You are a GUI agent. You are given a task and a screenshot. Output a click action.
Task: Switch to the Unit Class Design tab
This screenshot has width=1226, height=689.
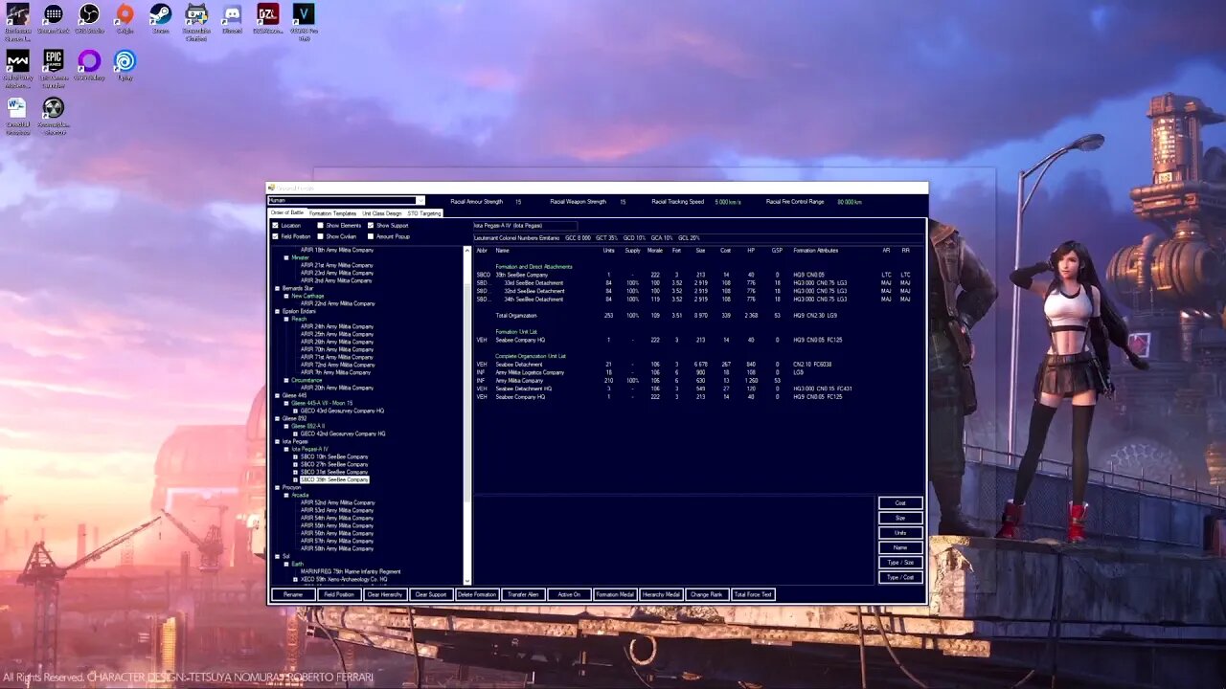[381, 213]
